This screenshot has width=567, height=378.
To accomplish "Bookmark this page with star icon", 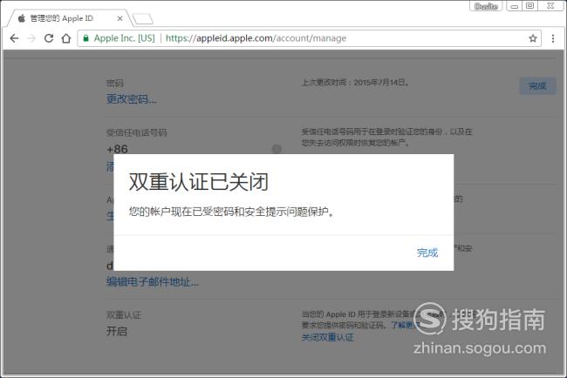I will 533,38.
